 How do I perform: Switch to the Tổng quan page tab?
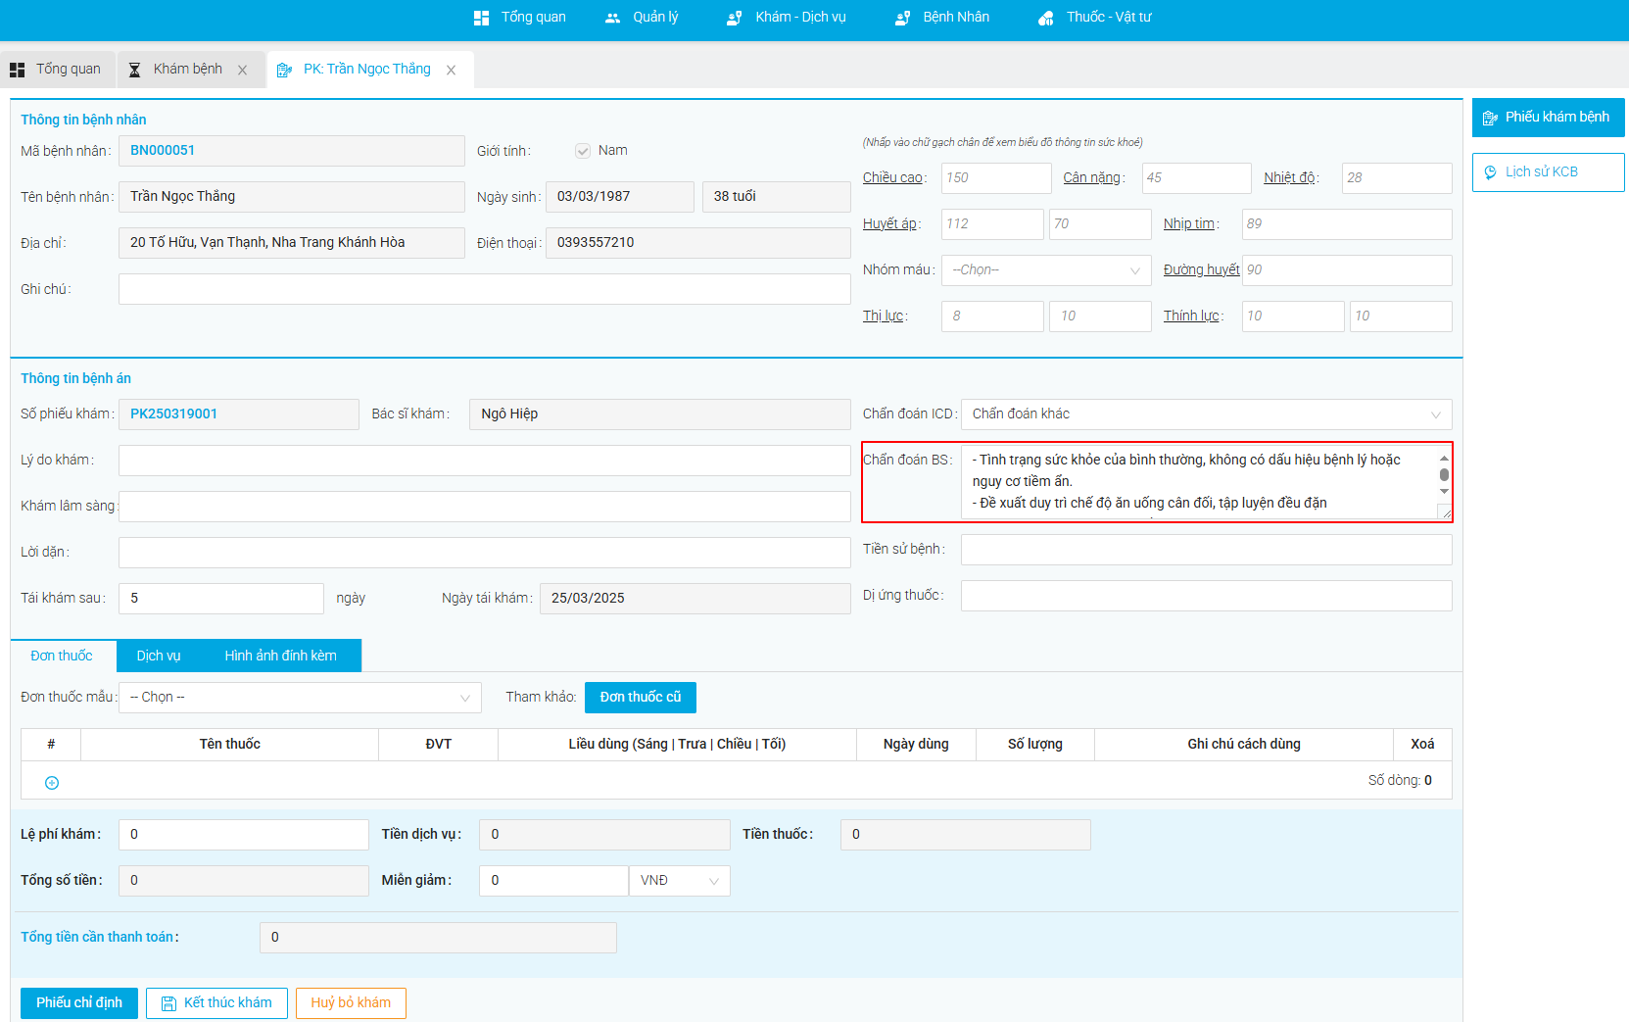pyautogui.click(x=57, y=70)
